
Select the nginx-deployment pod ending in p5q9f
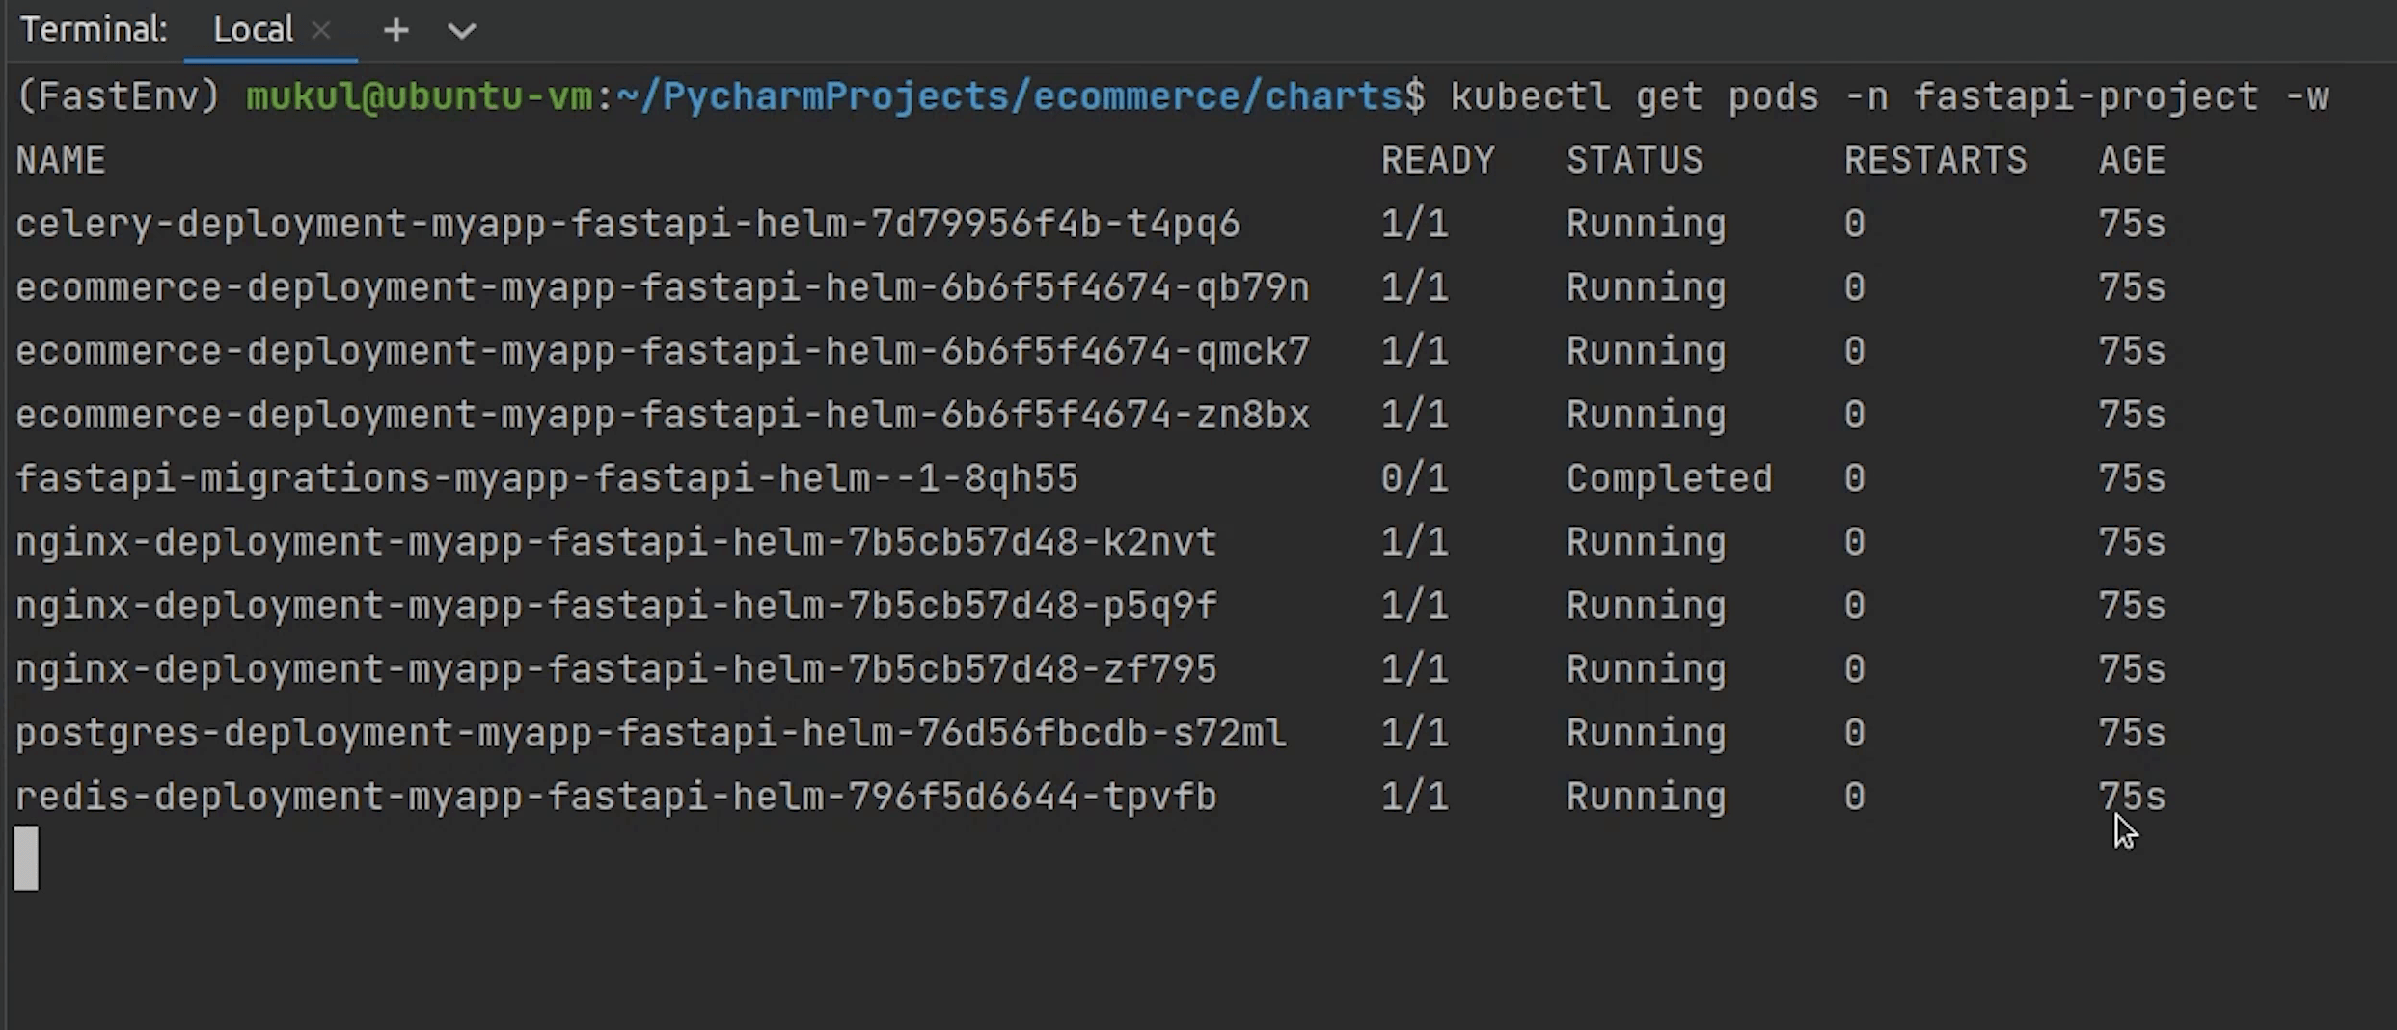615,606
